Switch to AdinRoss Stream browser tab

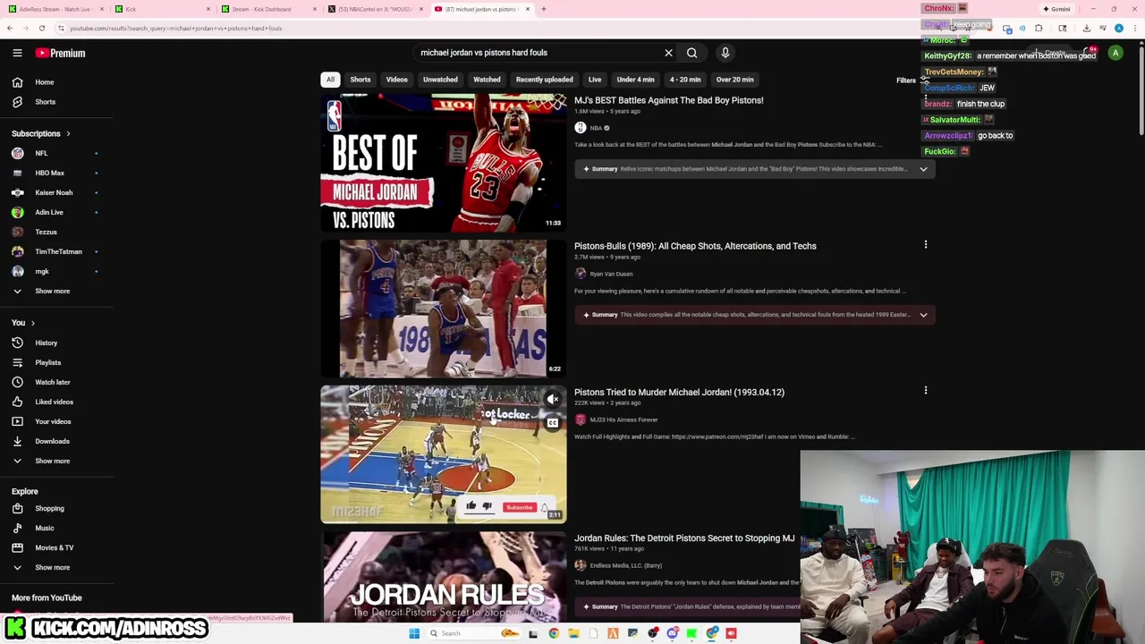click(54, 9)
